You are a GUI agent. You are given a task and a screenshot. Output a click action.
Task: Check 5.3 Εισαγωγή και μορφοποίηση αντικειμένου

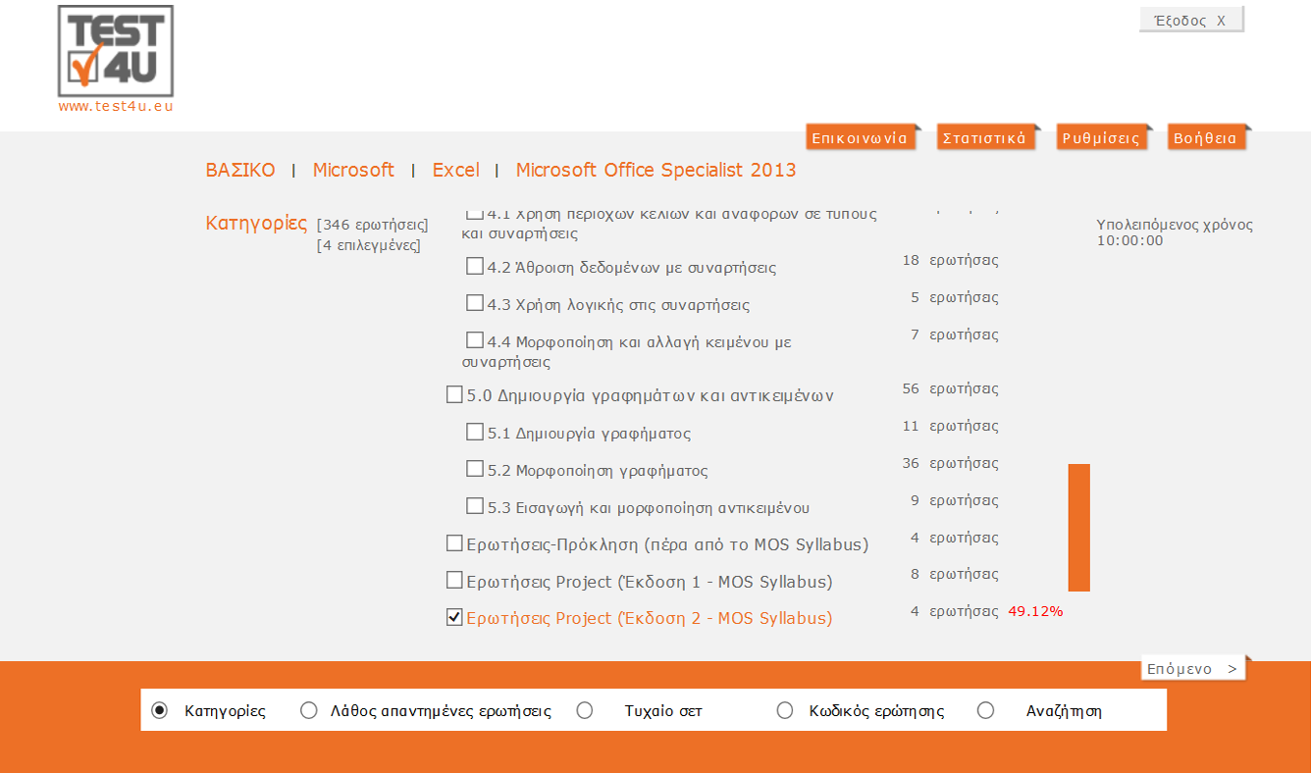(475, 506)
